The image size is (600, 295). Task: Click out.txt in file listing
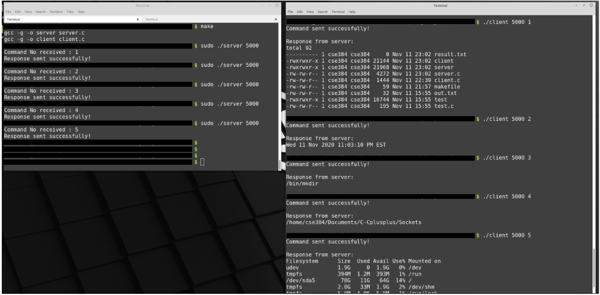[446, 93]
